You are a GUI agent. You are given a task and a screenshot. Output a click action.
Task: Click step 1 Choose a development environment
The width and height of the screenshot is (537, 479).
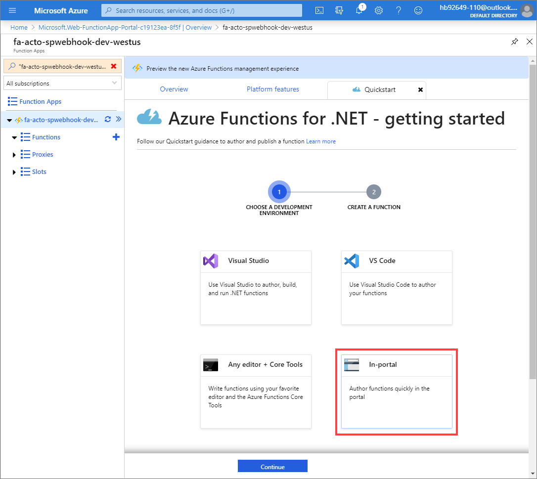click(279, 192)
